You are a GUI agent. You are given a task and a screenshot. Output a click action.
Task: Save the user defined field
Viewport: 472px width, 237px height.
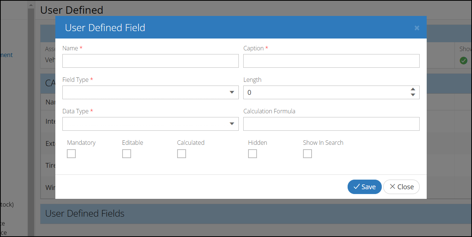pos(364,187)
